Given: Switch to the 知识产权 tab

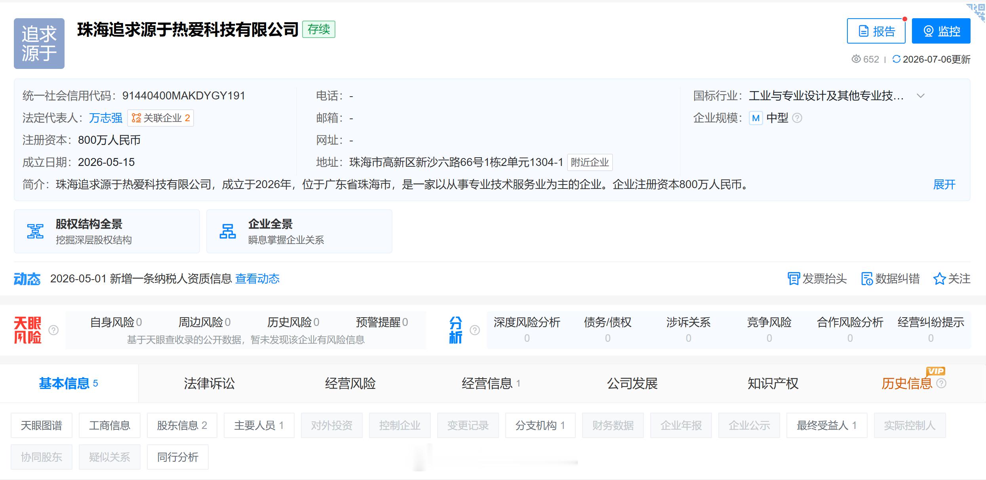Looking at the screenshot, I should [x=773, y=383].
